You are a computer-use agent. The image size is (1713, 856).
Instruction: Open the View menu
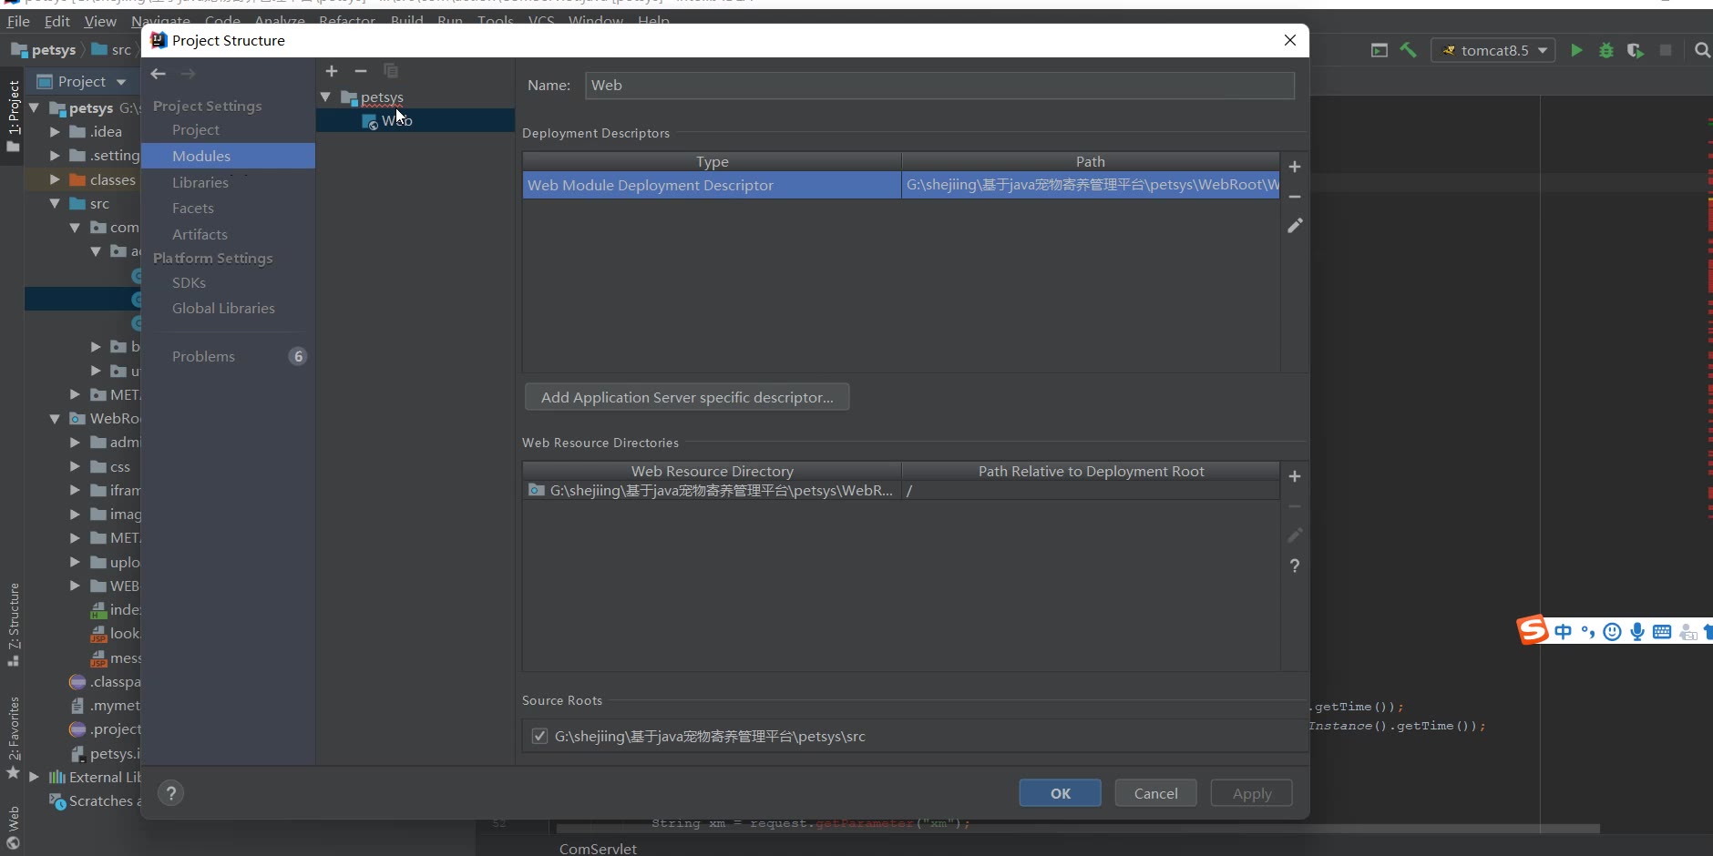[100, 21]
